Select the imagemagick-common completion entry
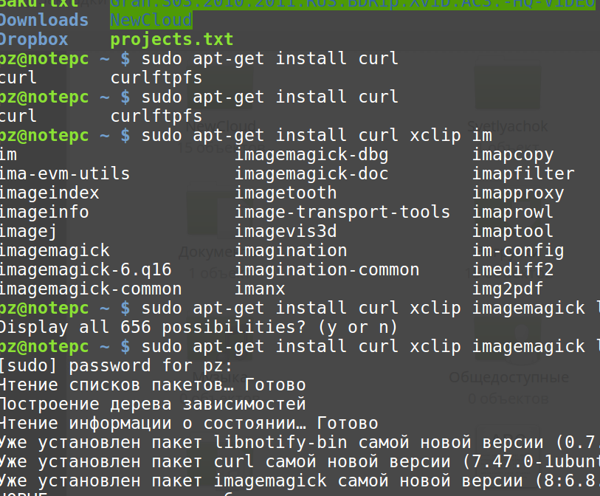The width and height of the screenshot is (600, 496). click(90, 289)
